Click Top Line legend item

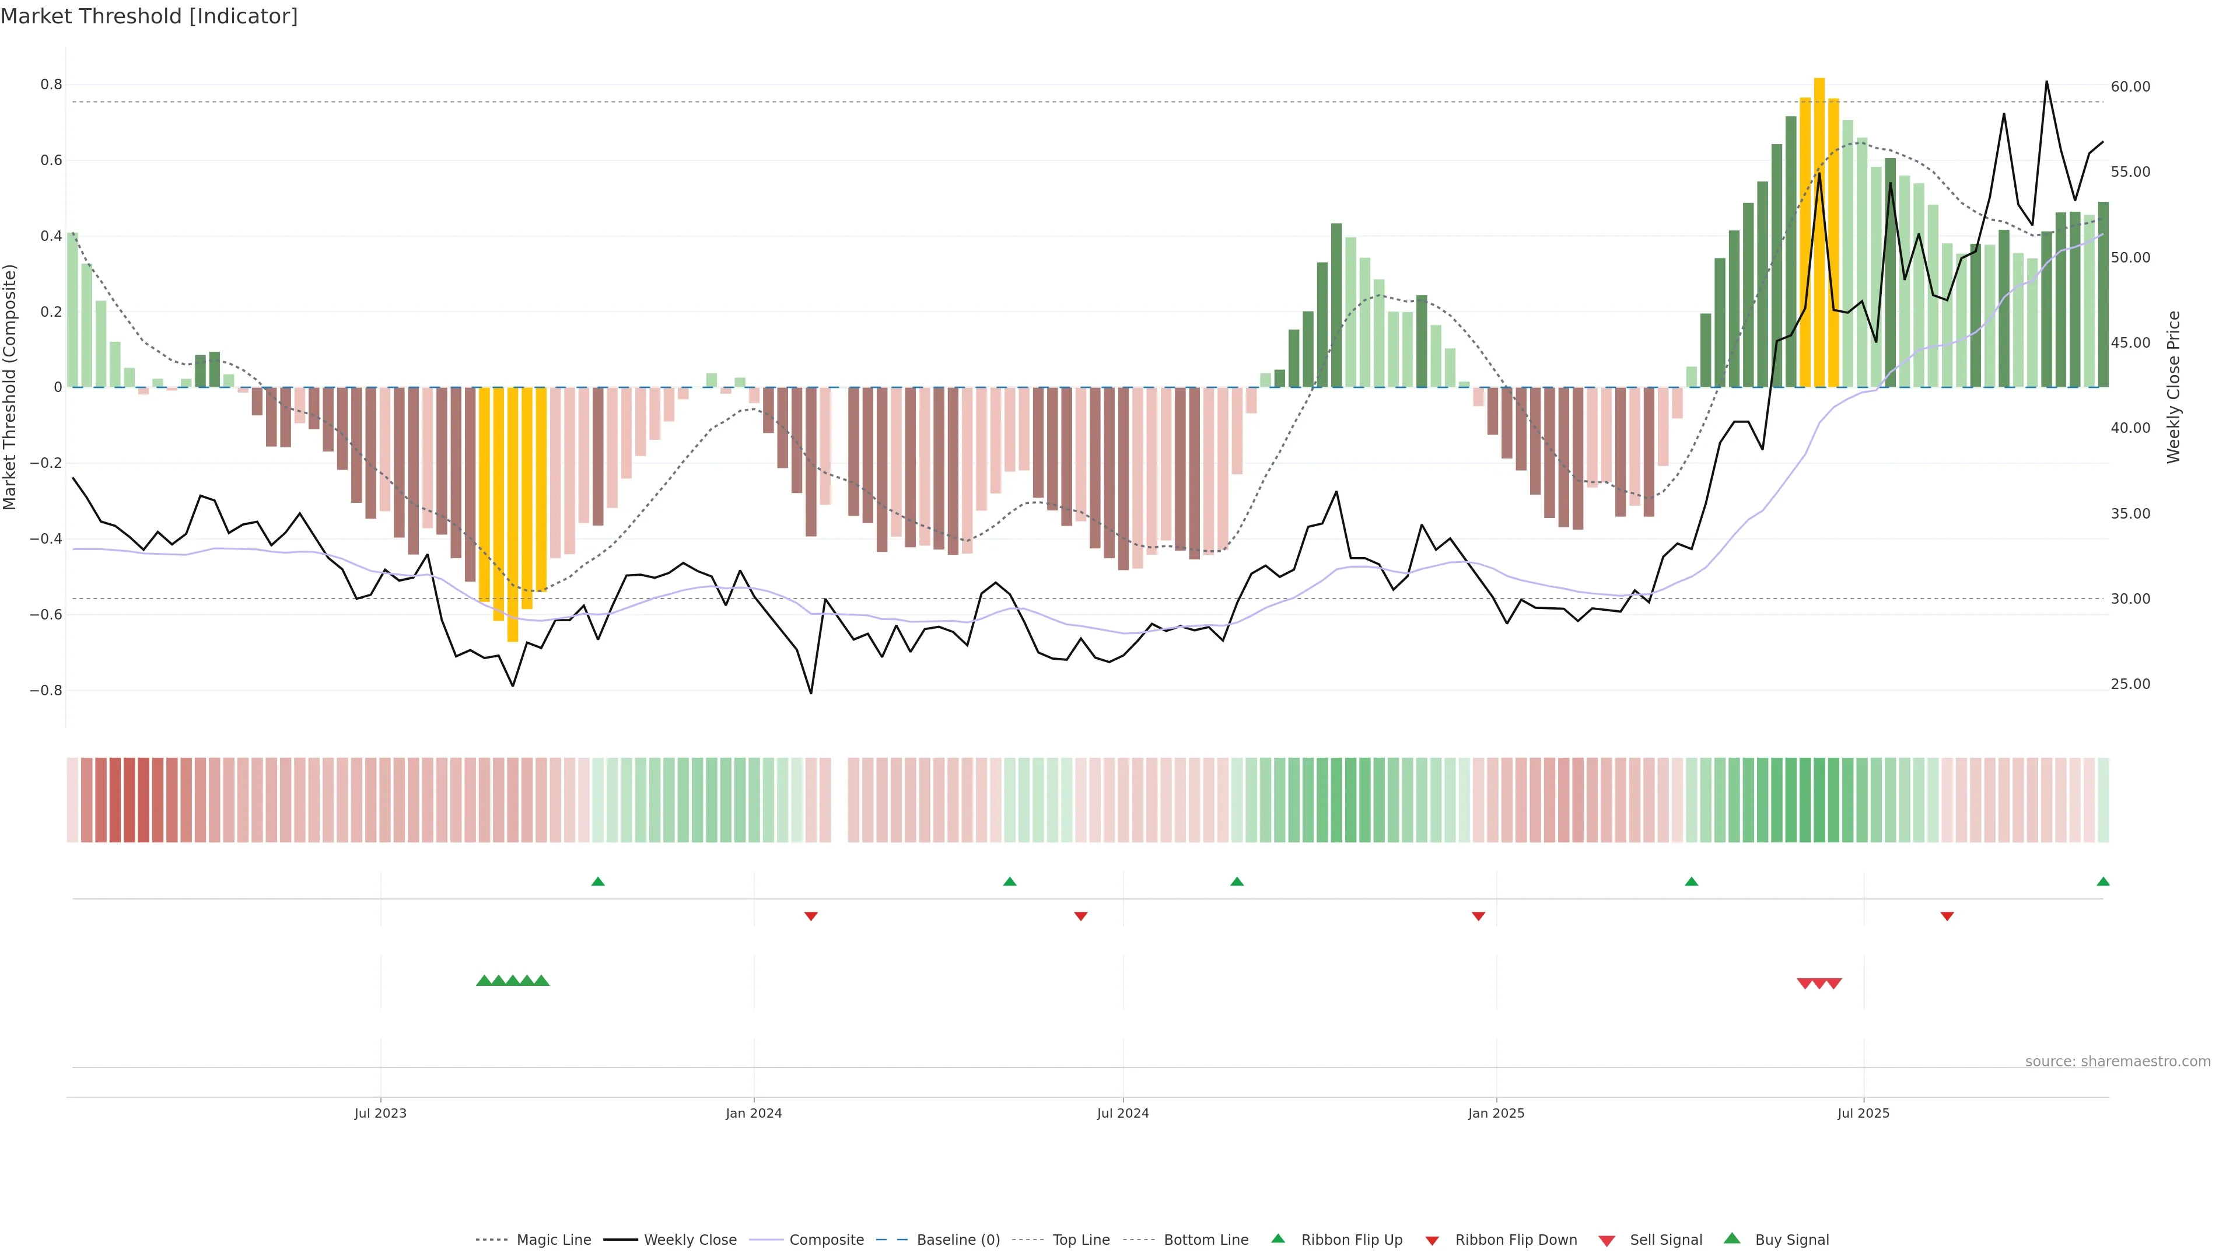[1081, 1240]
